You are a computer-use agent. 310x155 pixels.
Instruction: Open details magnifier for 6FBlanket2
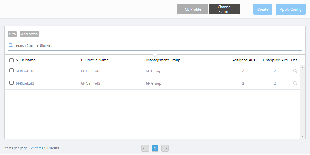[x=295, y=71]
